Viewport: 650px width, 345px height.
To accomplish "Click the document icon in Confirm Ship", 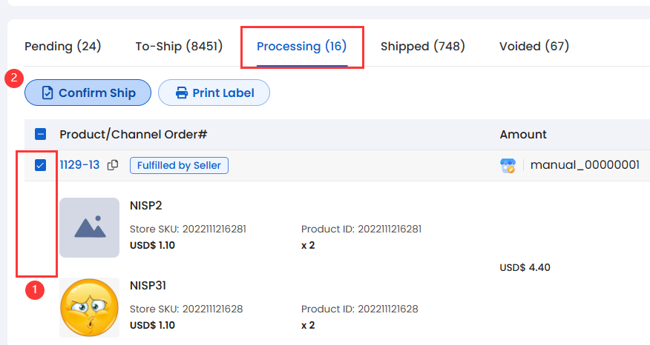I will [47, 93].
